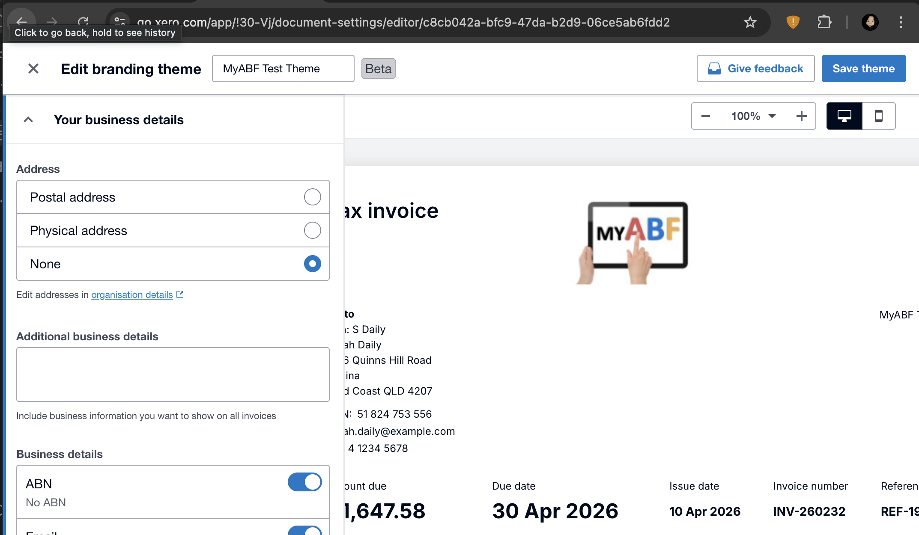The image size is (919, 535).
Task: Open Chrome three-dot menu
Action: click(901, 22)
